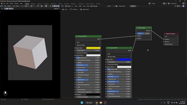Click the select box mode icon in viewport
Screen dimensions: 187x105
coord(5,9)
